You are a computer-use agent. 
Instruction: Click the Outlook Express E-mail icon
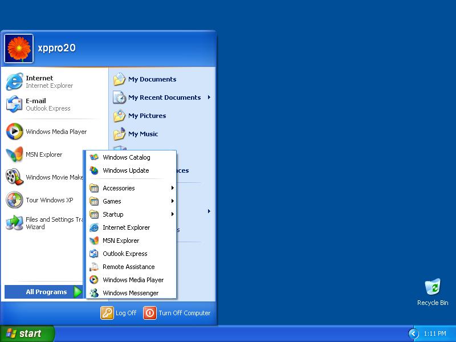14,104
